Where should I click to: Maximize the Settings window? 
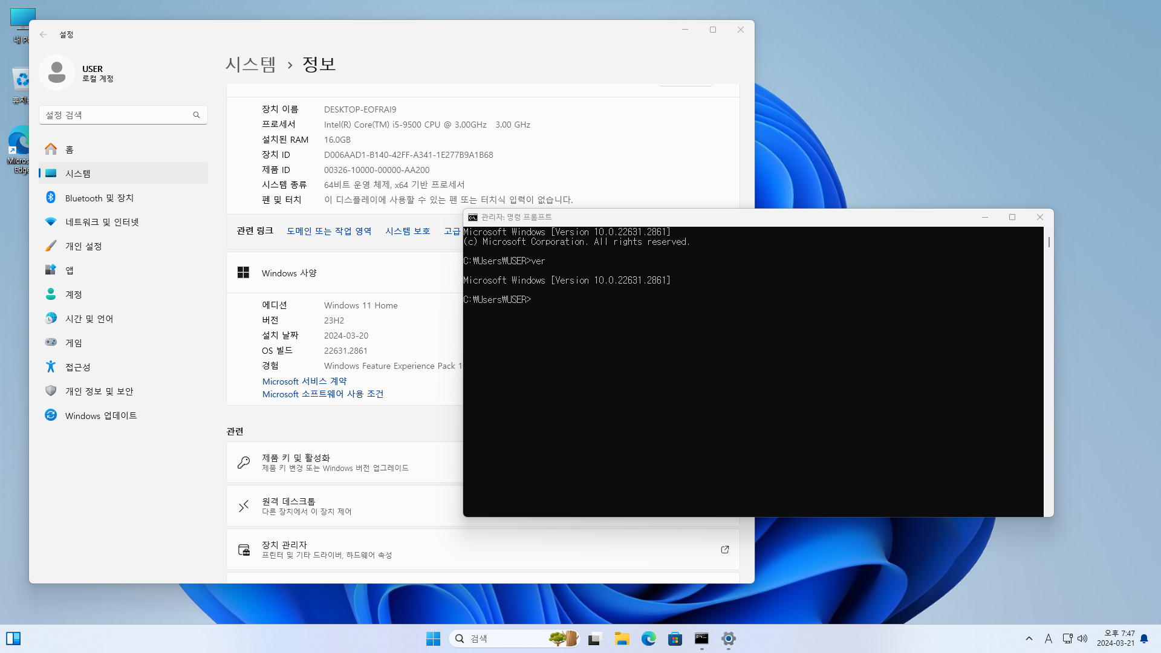(713, 30)
